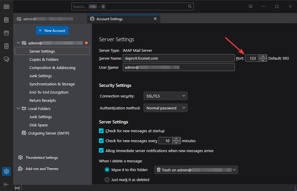
Task: Click the "IMAP Mail Server" text
Action: [x=137, y=50]
